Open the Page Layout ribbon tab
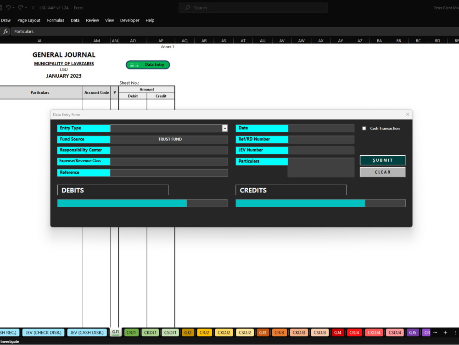This screenshot has height=345, width=459. click(x=28, y=20)
